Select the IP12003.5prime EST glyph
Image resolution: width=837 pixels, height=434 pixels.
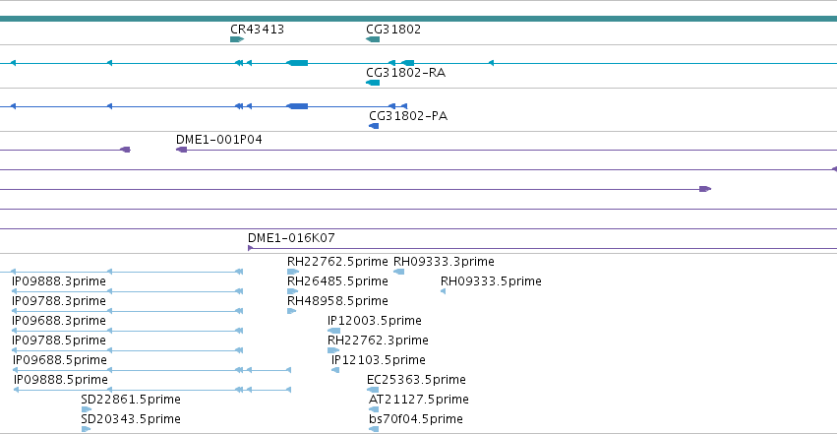(333, 331)
